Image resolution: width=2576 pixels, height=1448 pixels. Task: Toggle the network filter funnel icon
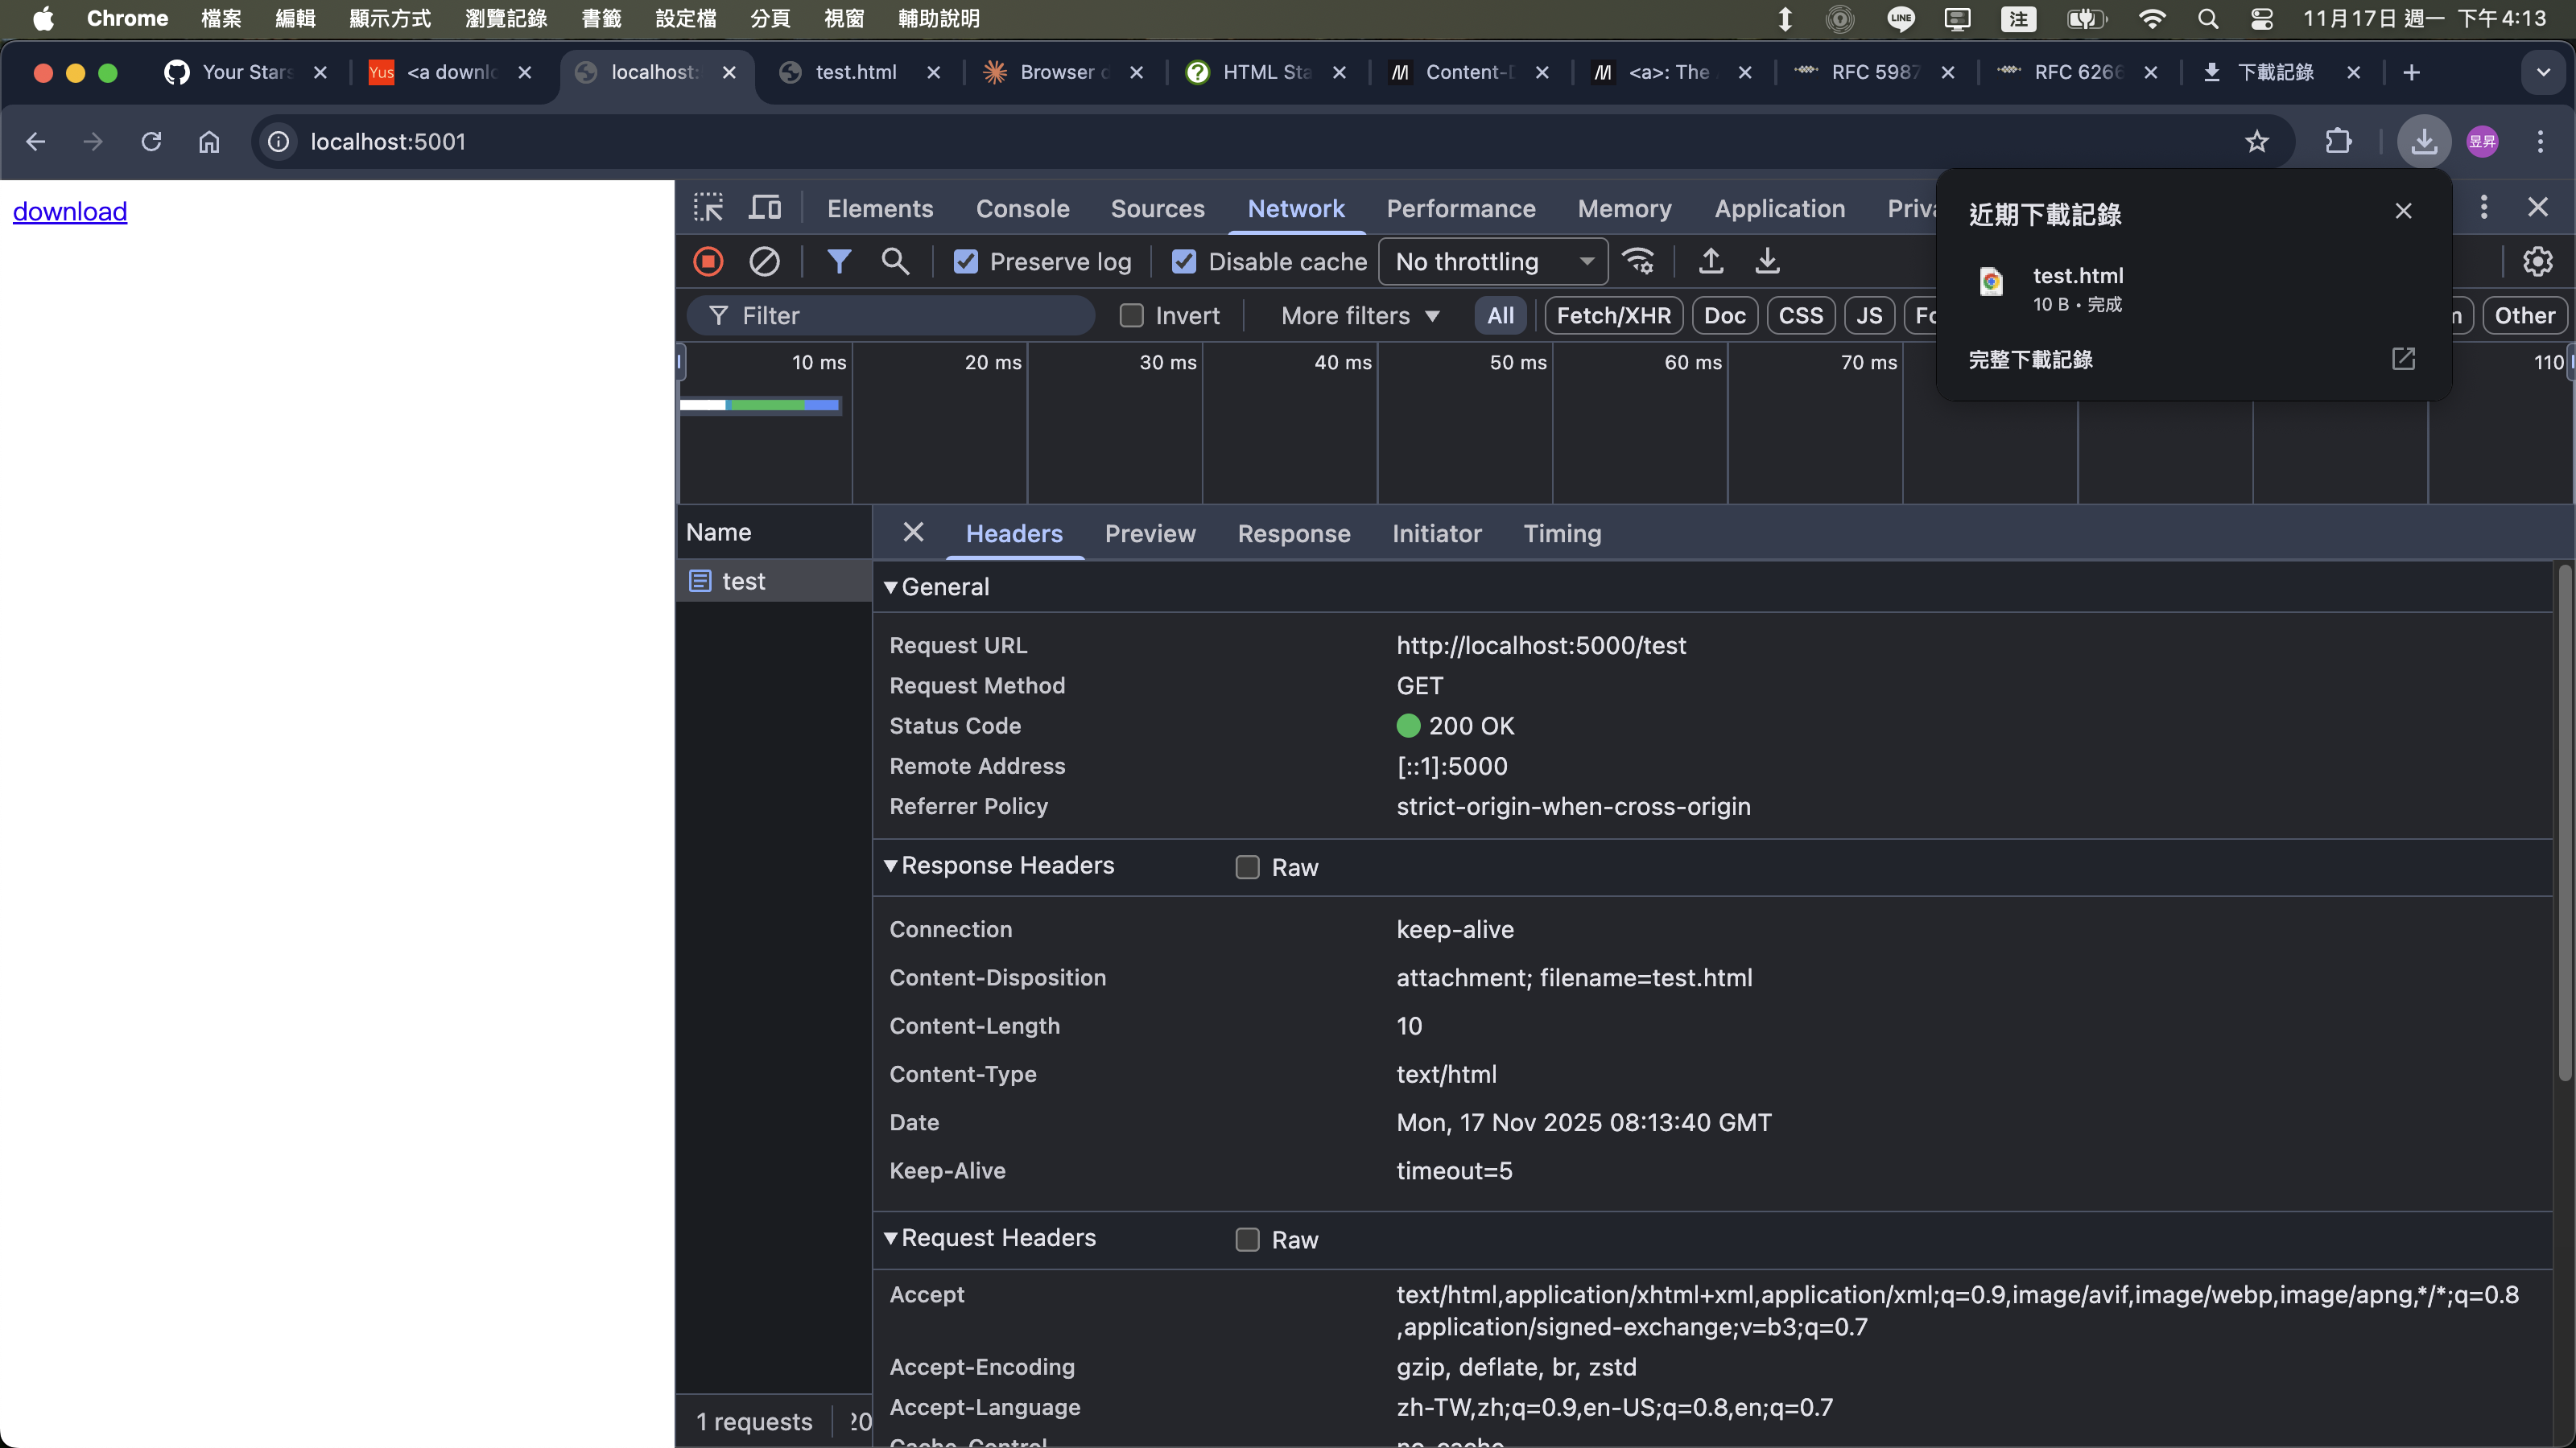coord(839,261)
